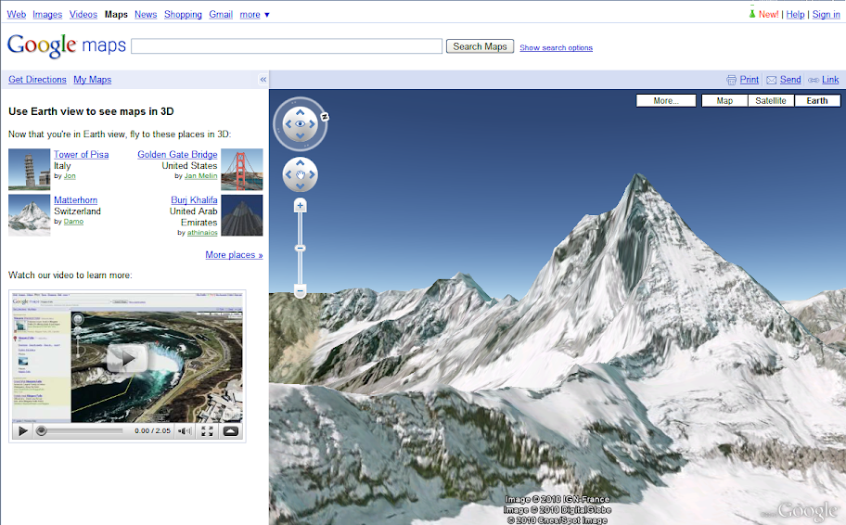Toggle video fullscreen icon
The image size is (846, 525).
click(x=207, y=430)
